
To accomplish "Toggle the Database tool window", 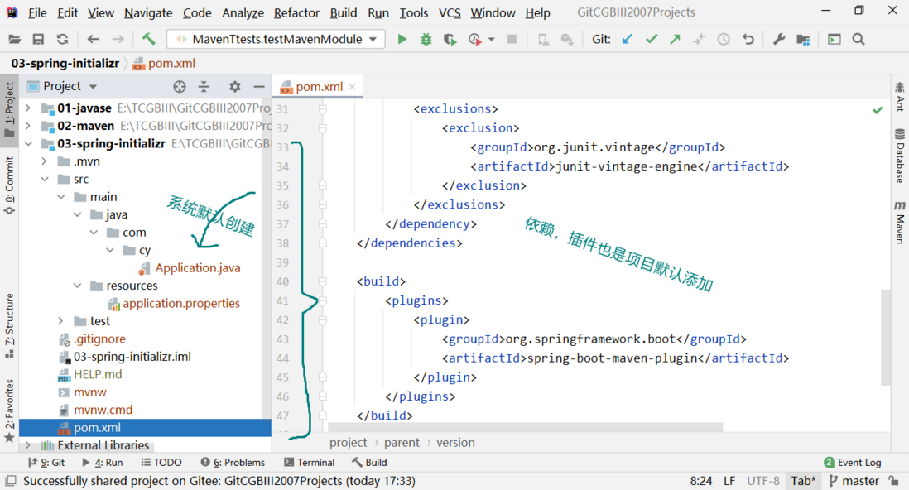I will 900,156.
